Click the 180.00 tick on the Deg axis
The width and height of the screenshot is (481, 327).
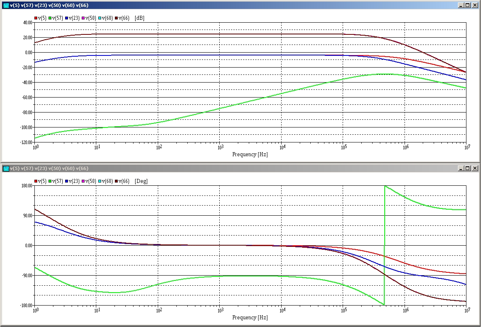point(27,186)
